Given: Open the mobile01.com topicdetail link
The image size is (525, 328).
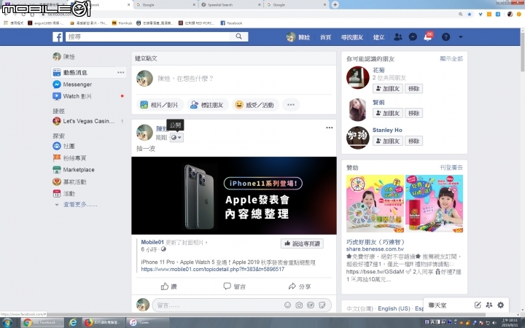Looking at the screenshot, I should pos(213,269).
